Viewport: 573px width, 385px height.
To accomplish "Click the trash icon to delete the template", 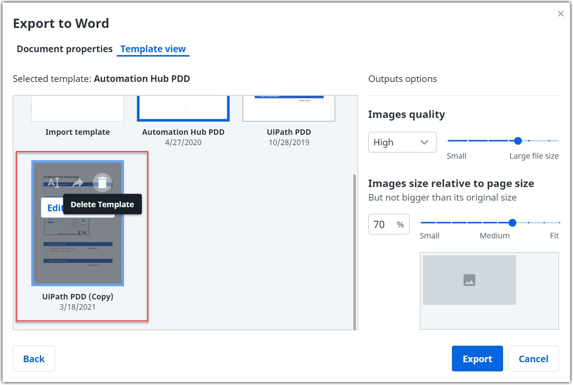I will [x=102, y=183].
